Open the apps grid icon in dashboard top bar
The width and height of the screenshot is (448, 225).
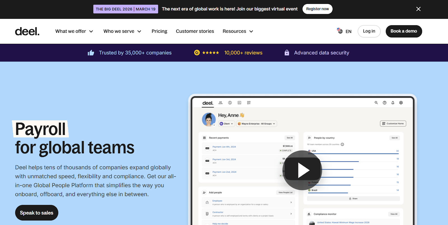point(249,103)
